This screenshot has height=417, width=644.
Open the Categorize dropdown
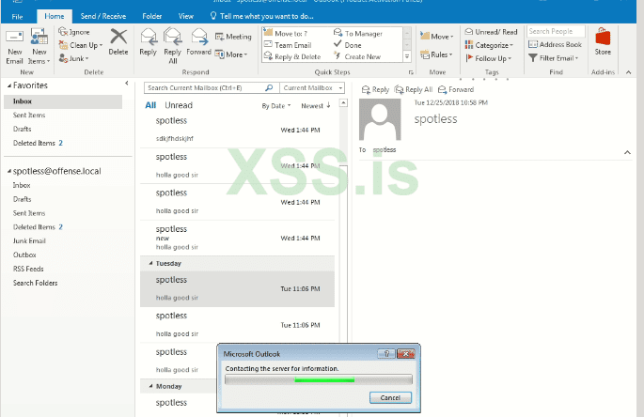coord(489,45)
